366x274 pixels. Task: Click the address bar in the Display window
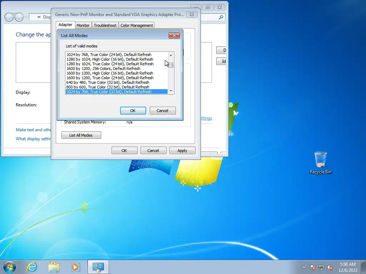point(40,17)
